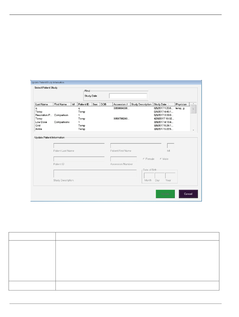This screenshot has height=317, width=239.
Task: Sort by First Name column header
Action: pyautogui.click(x=62, y=104)
